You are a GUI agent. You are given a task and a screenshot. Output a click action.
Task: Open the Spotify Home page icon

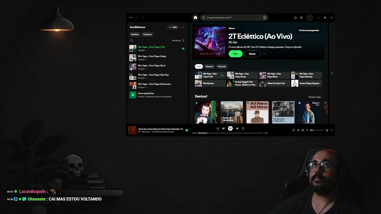(195, 18)
